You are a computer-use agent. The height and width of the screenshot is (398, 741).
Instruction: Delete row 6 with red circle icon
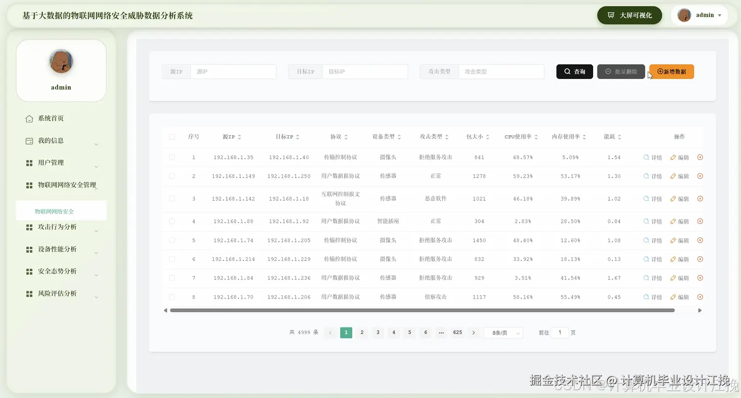(700, 259)
